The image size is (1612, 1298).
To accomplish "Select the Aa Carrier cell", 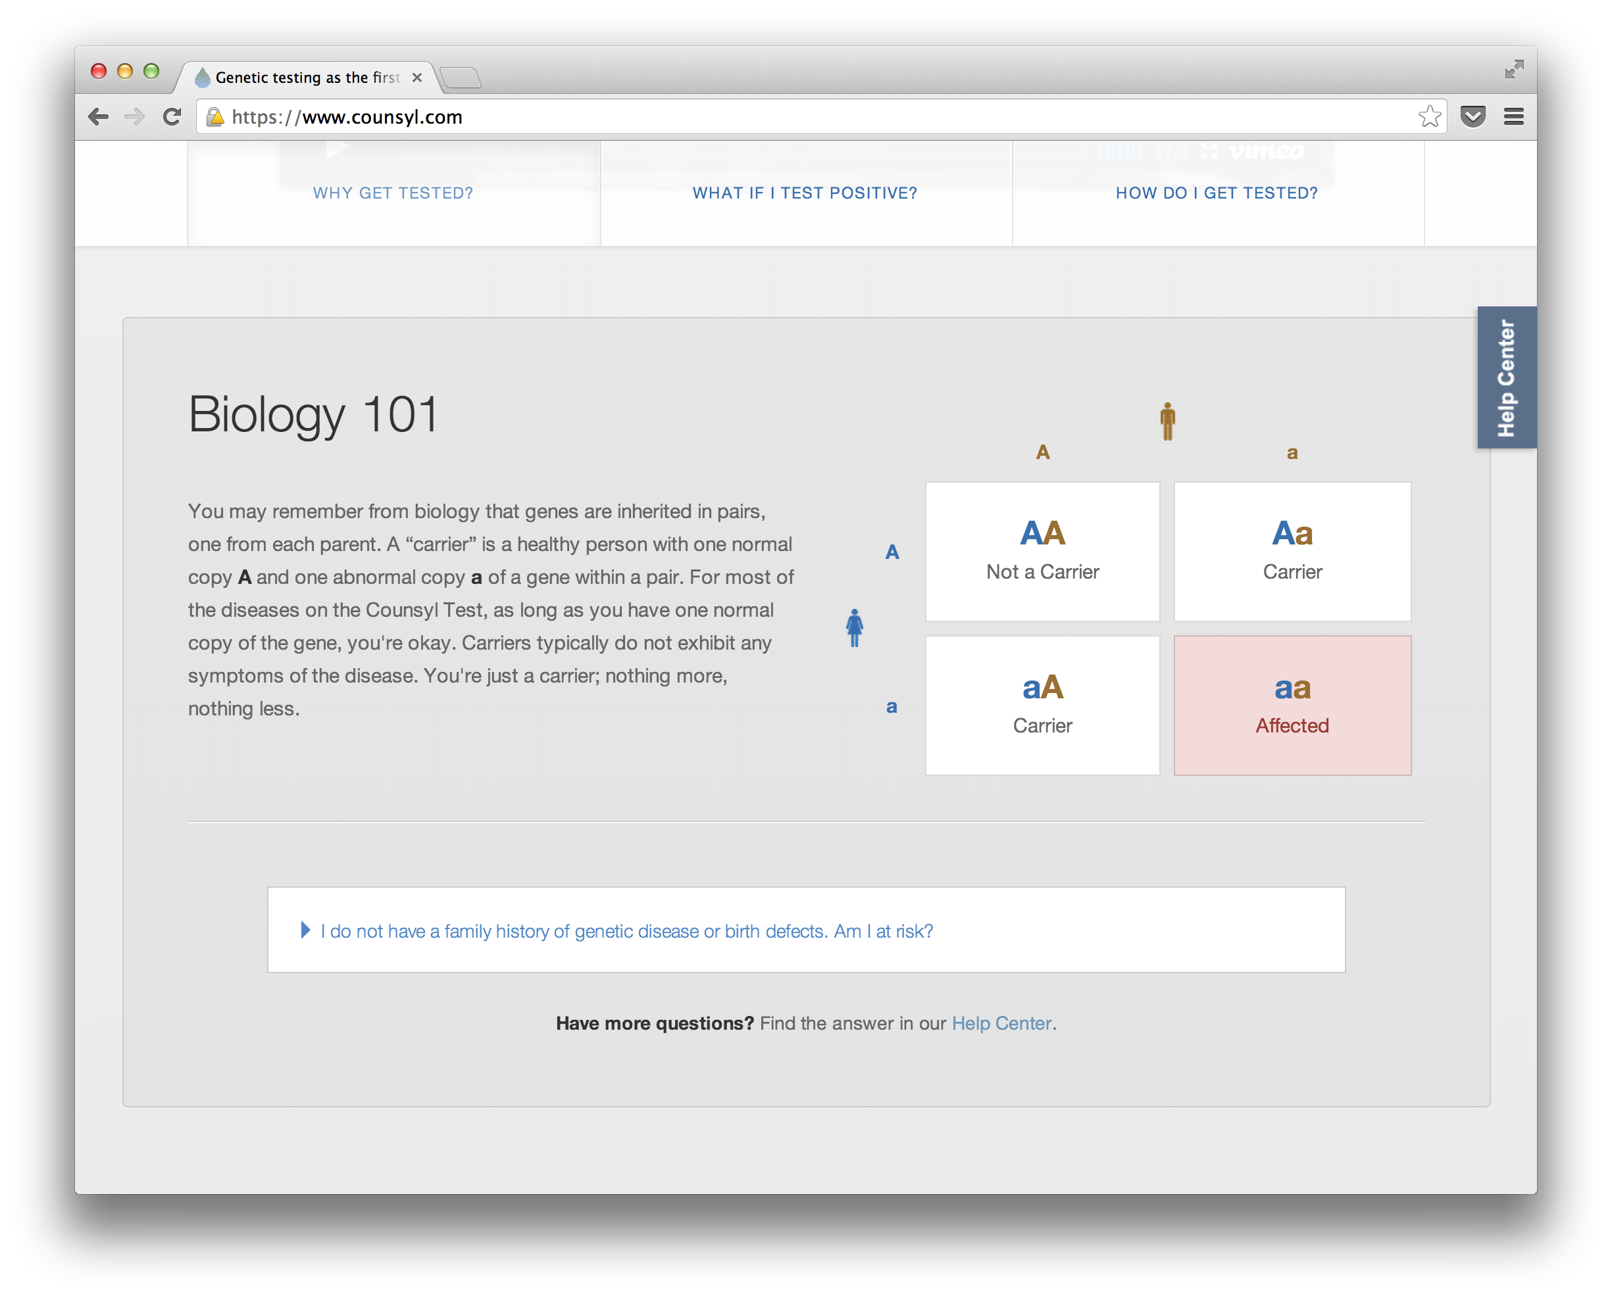I will click(x=1292, y=552).
